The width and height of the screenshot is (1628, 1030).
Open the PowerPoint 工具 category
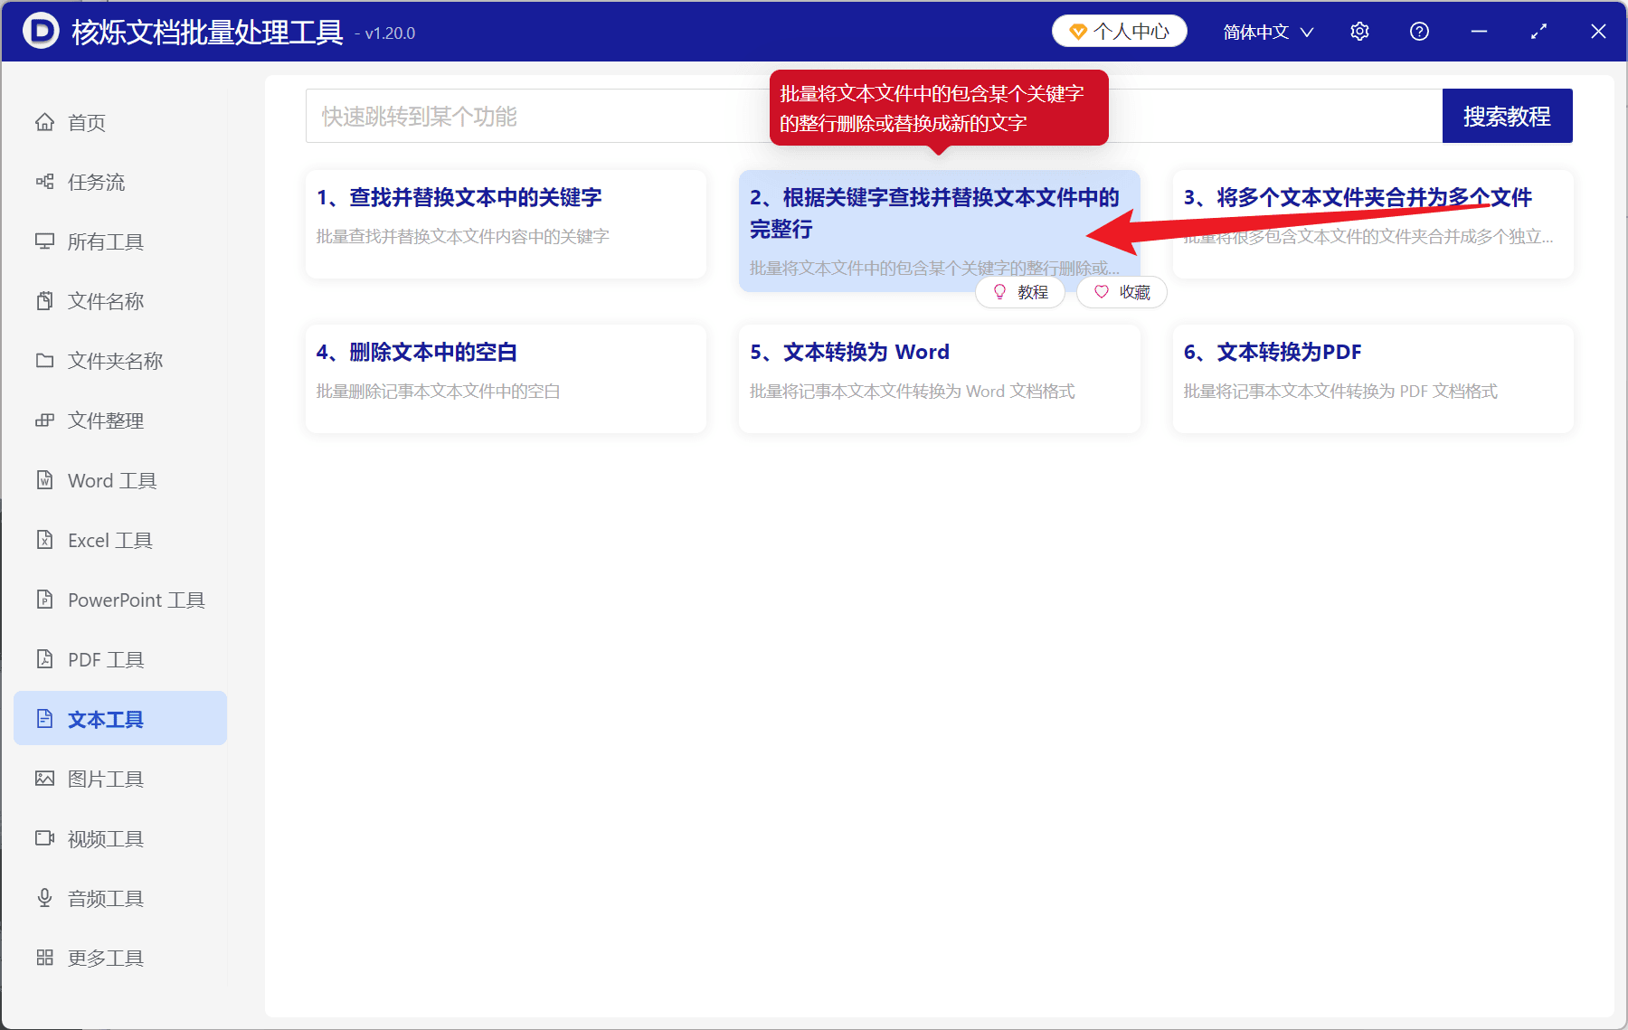(x=134, y=599)
